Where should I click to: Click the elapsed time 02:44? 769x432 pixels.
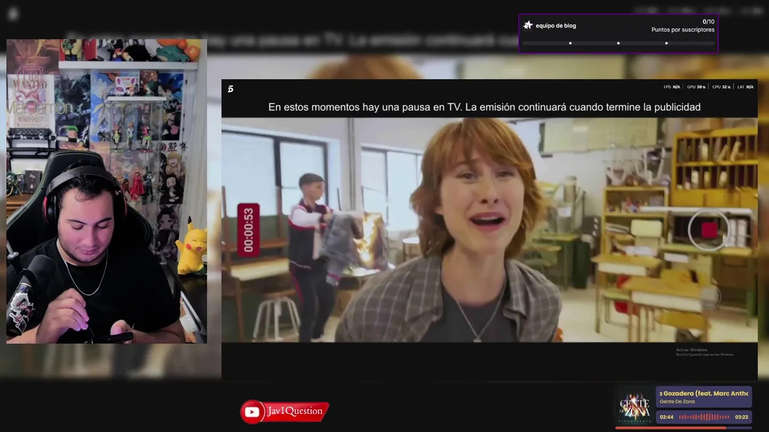666,417
